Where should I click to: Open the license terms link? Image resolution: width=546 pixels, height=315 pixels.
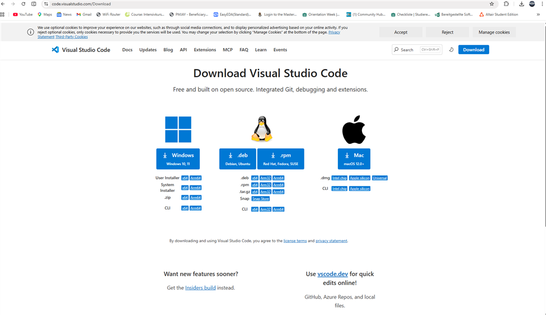tap(295, 241)
